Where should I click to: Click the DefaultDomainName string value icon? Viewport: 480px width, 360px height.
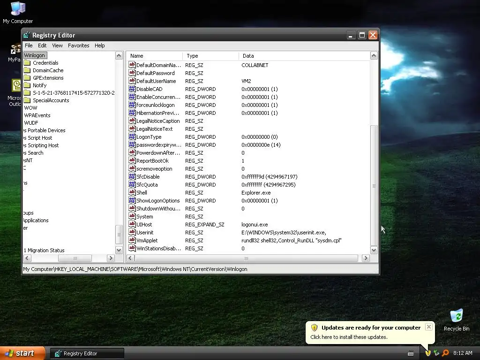pos(132,65)
